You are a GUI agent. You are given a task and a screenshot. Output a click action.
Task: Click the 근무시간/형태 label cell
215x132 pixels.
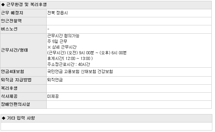(x=23, y=50)
